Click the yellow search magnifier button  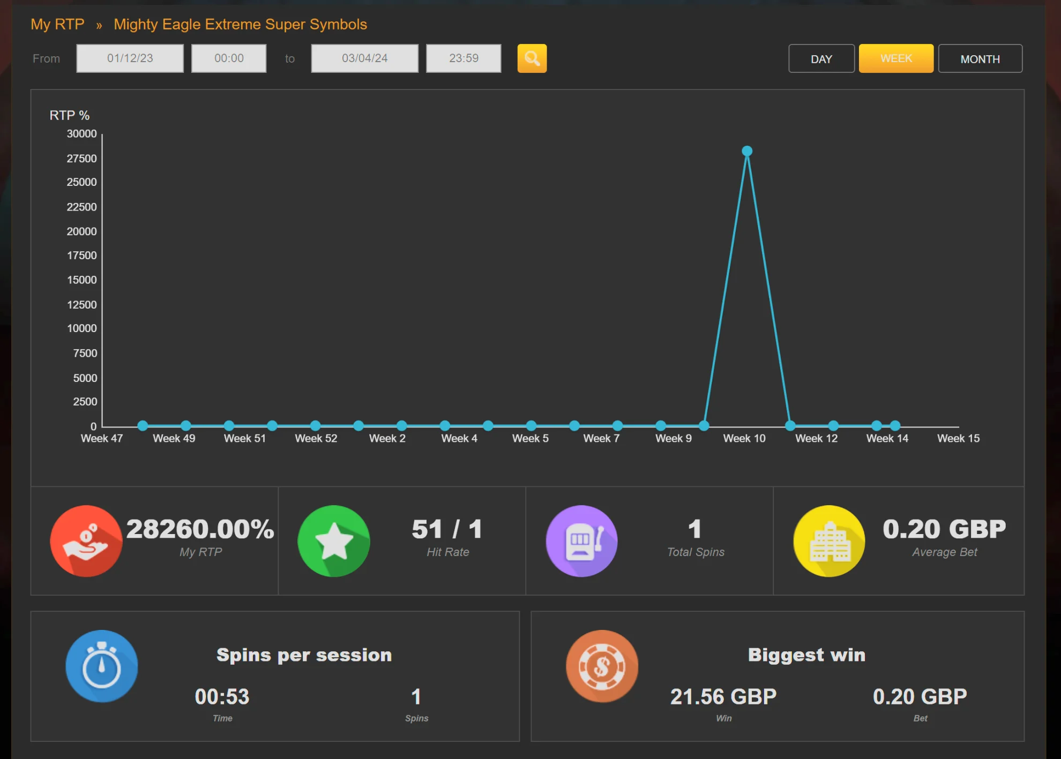[532, 58]
